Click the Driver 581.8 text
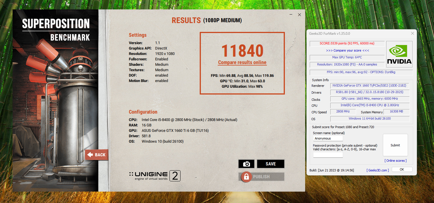The image size is (434, 203). (147, 136)
